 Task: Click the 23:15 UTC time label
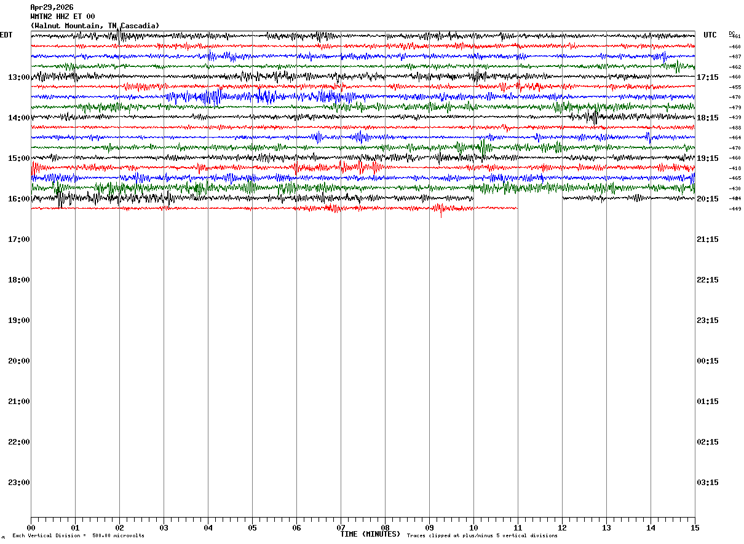click(x=708, y=321)
